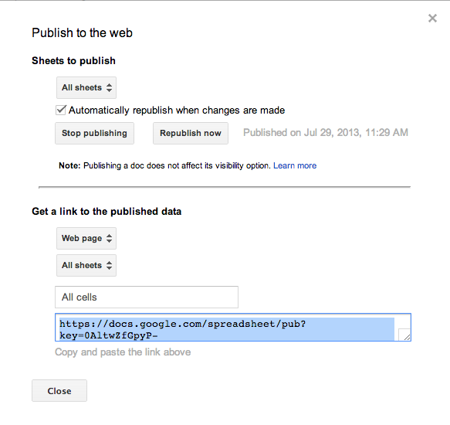Open the Learn more link
This screenshot has height=425, width=450.
coord(295,165)
